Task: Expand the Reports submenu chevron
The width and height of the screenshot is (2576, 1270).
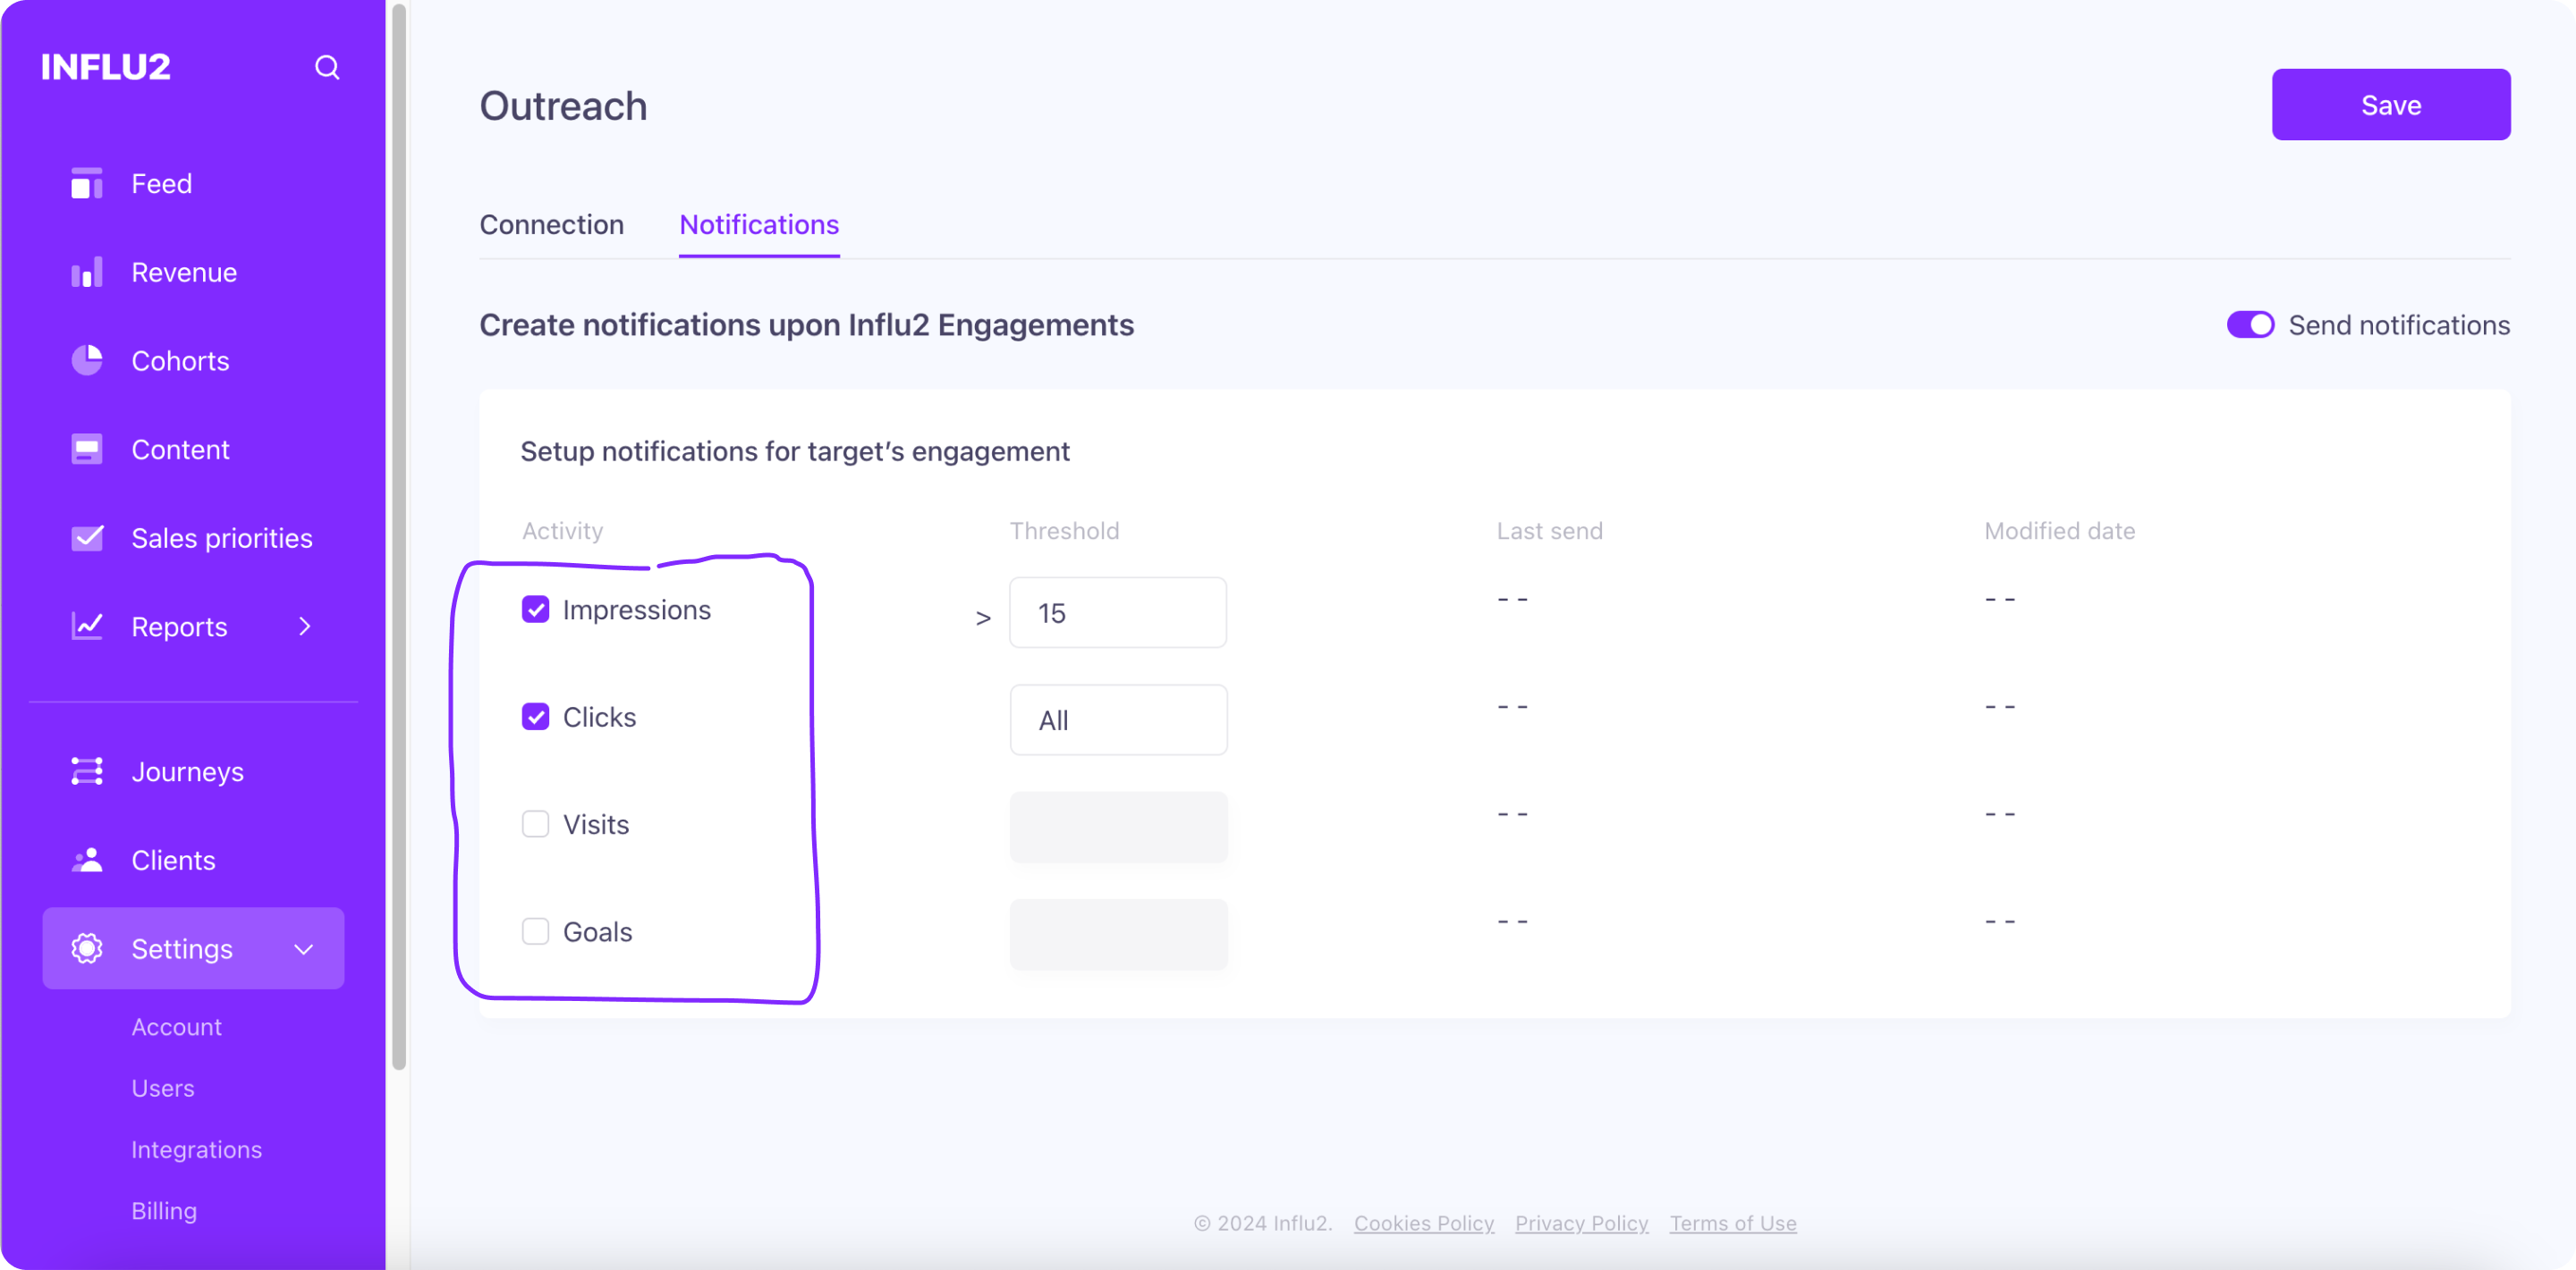Action: click(x=305, y=627)
